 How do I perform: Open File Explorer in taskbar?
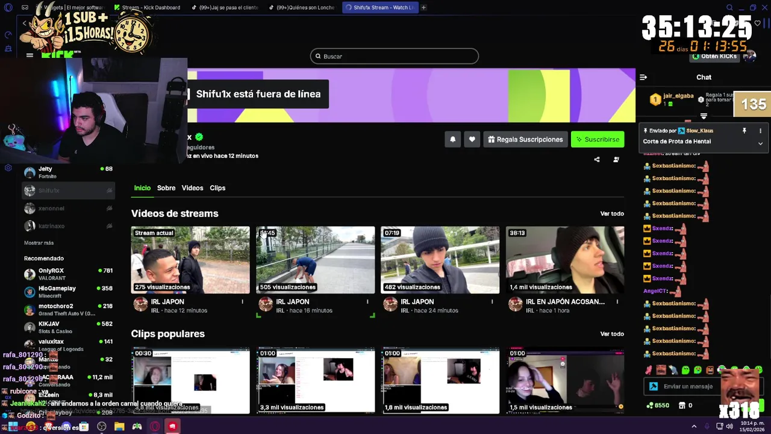119,426
